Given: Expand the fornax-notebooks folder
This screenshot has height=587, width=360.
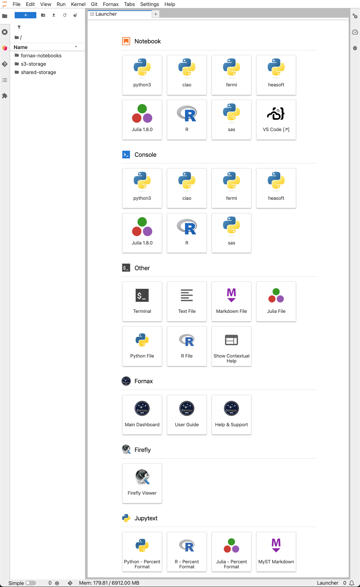Looking at the screenshot, I should click(x=41, y=56).
